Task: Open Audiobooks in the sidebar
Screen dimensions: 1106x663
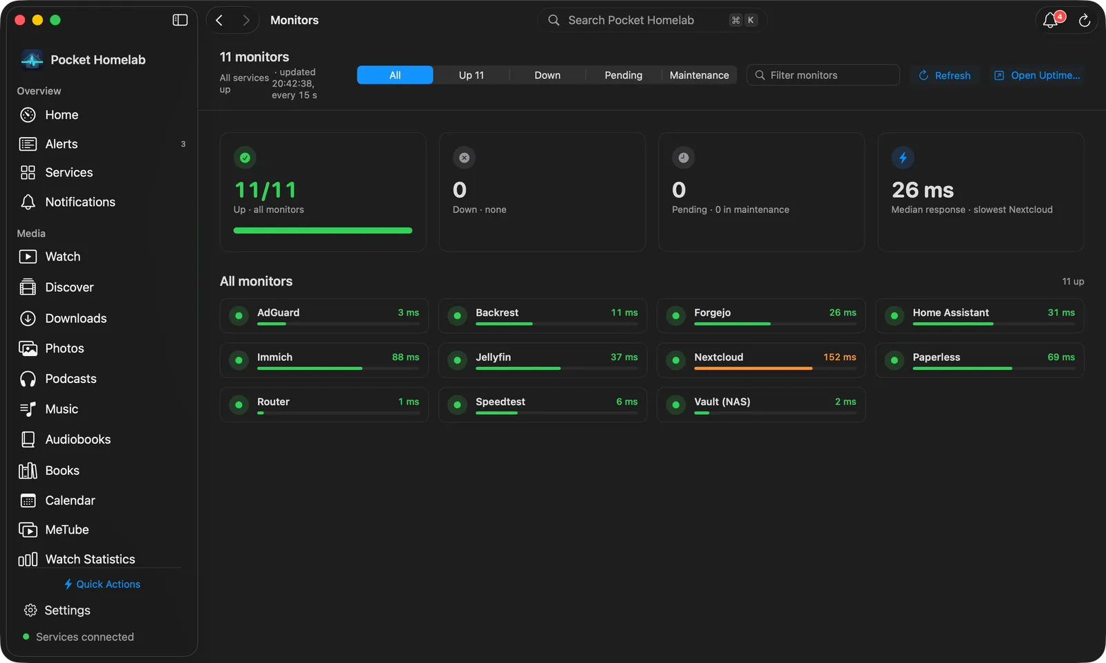Action: pos(102,440)
